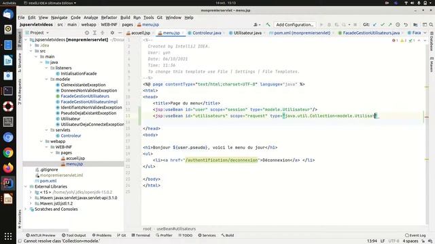This screenshot has height=244, width=435.
Task: Open the Services tool window
Action: 207,235
